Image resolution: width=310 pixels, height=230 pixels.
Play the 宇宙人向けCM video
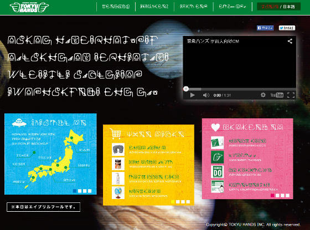(x=192, y=95)
